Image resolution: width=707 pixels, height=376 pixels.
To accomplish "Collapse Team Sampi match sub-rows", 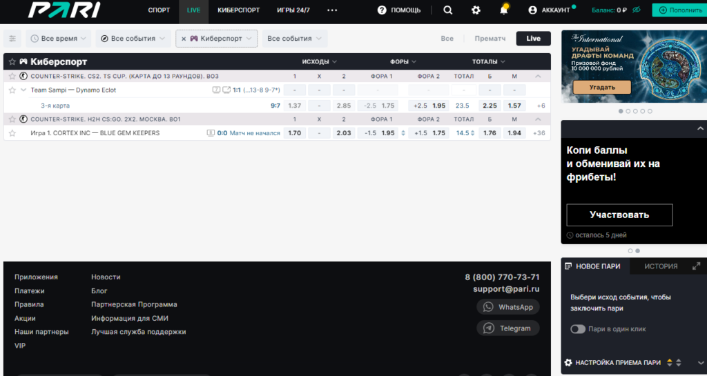I will click(23, 90).
